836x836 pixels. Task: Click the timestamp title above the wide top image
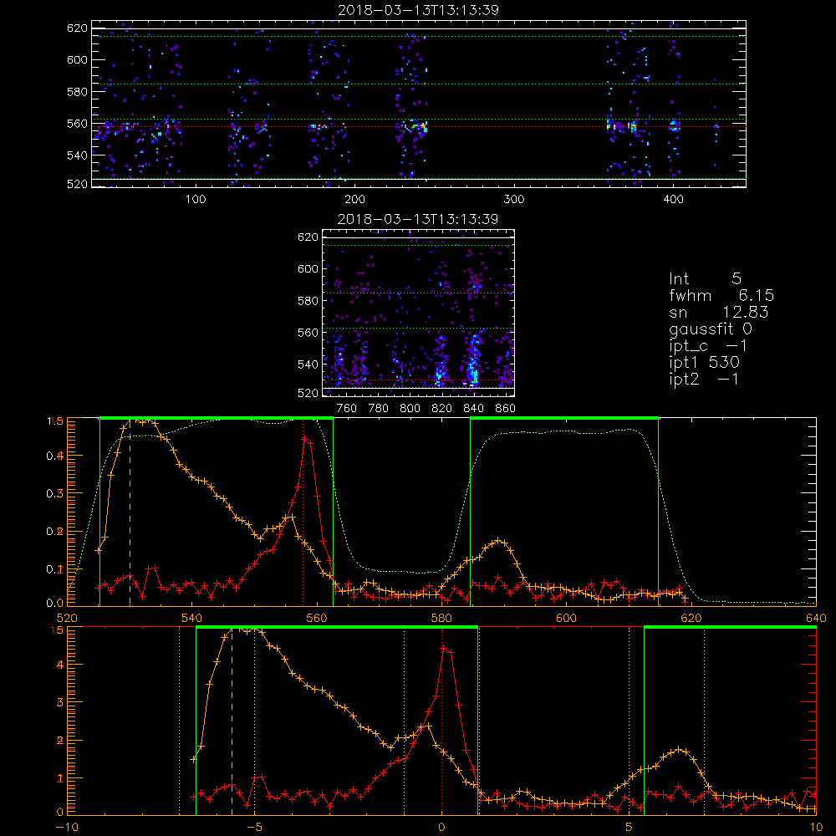point(419,10)
